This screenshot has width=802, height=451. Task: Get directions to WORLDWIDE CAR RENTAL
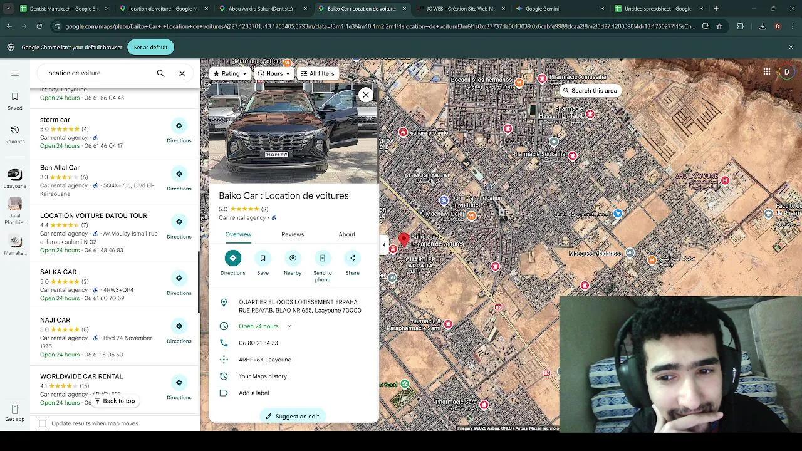pos(179,388)
